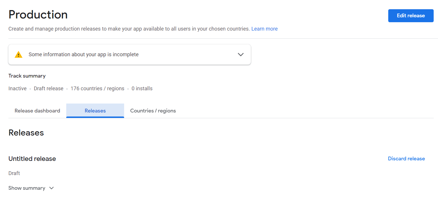Viewport: 438px width, 201px height.
Task: Open the Countries / regions tab
Action: (153, 111)
